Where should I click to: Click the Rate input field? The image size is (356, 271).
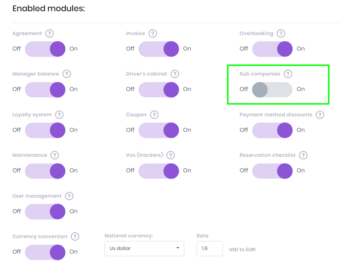pos(210,249)
